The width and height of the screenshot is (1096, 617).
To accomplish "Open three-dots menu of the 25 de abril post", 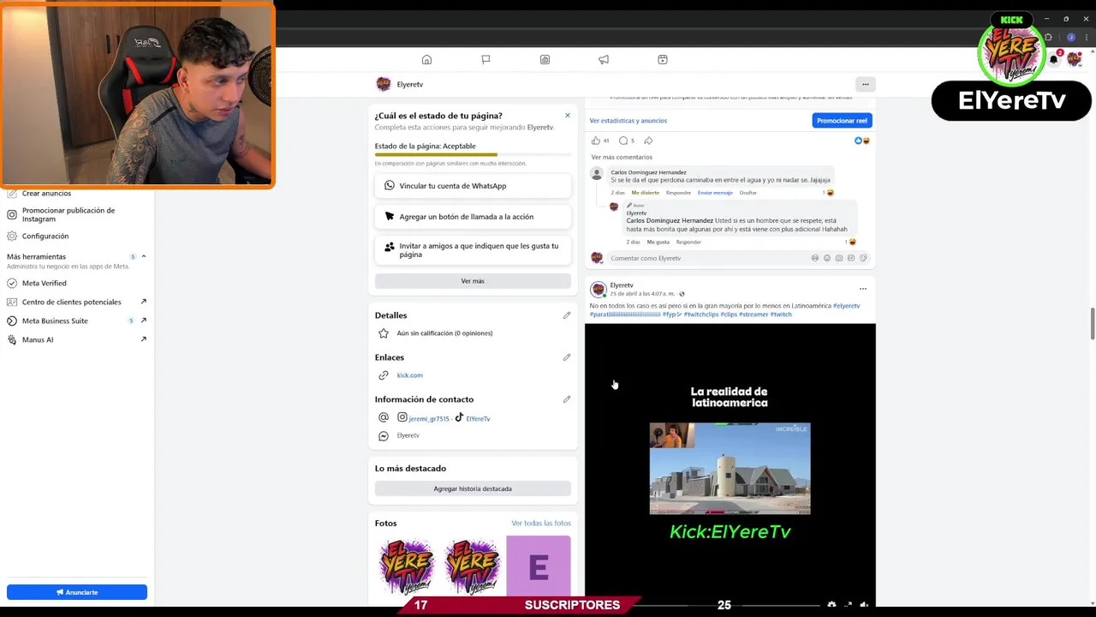I will coord(862,288).
